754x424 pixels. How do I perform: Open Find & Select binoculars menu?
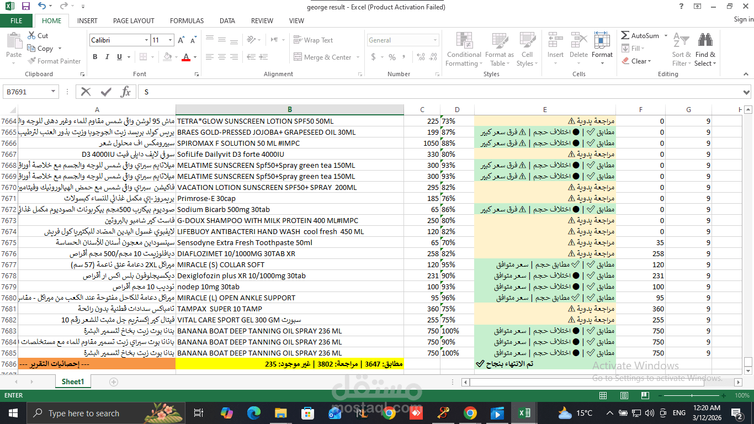point(705,49)
